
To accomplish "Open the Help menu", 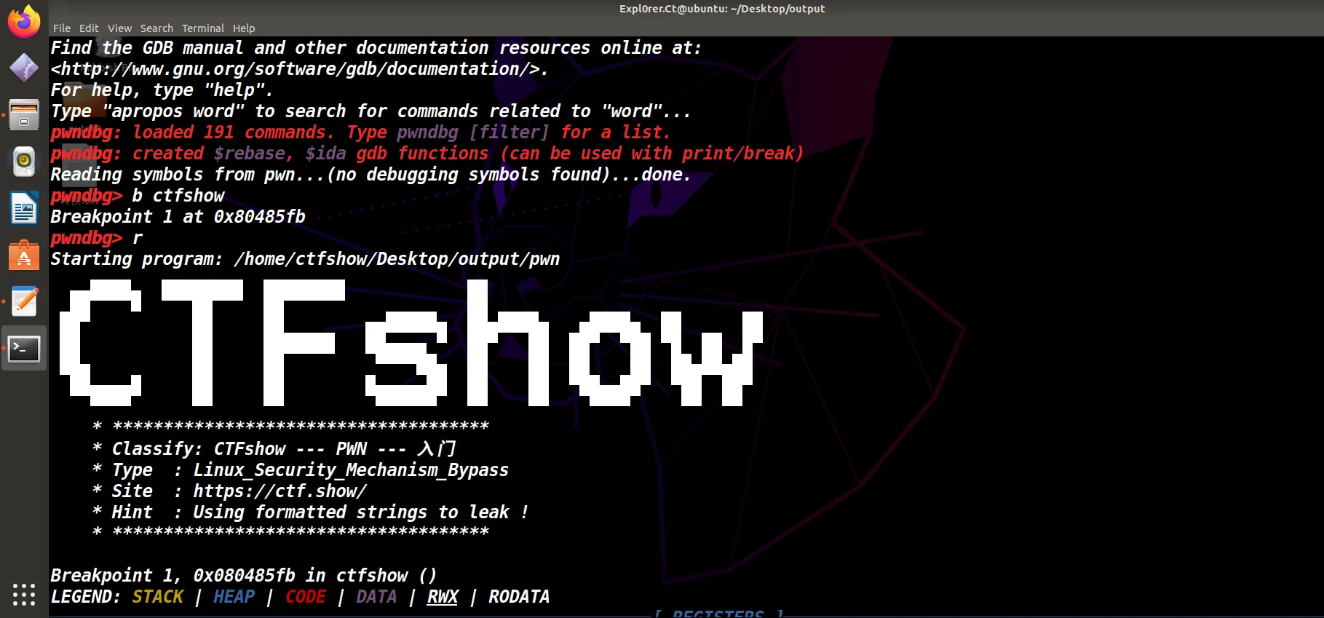I will coord(244,28).
